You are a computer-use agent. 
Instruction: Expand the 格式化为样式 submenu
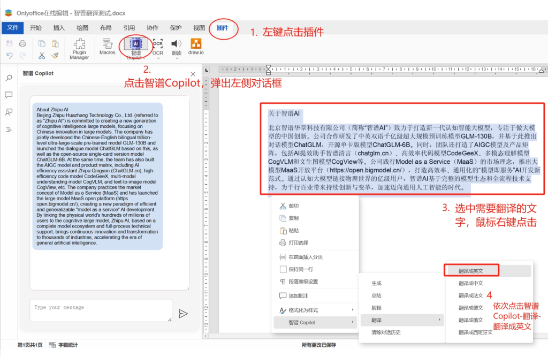point(316,310)
